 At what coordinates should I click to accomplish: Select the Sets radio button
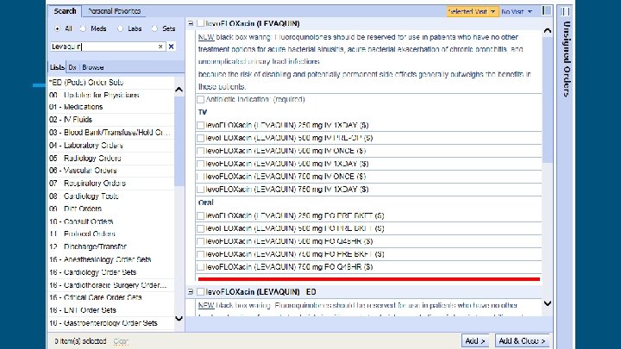(154, 28)
